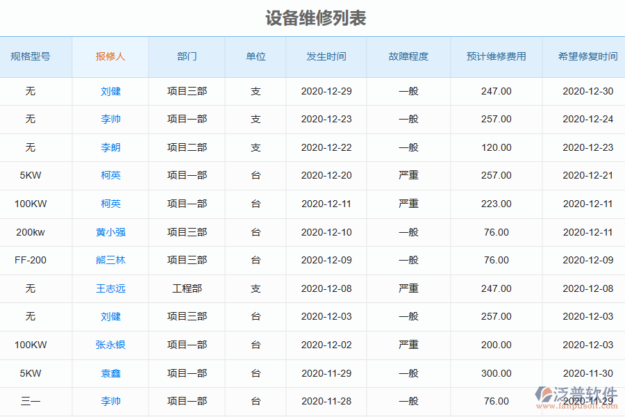This screenshot has height=417, width=625.
Task: Click the 希望修复时间 column header
Action: click(x=583, y=58)
